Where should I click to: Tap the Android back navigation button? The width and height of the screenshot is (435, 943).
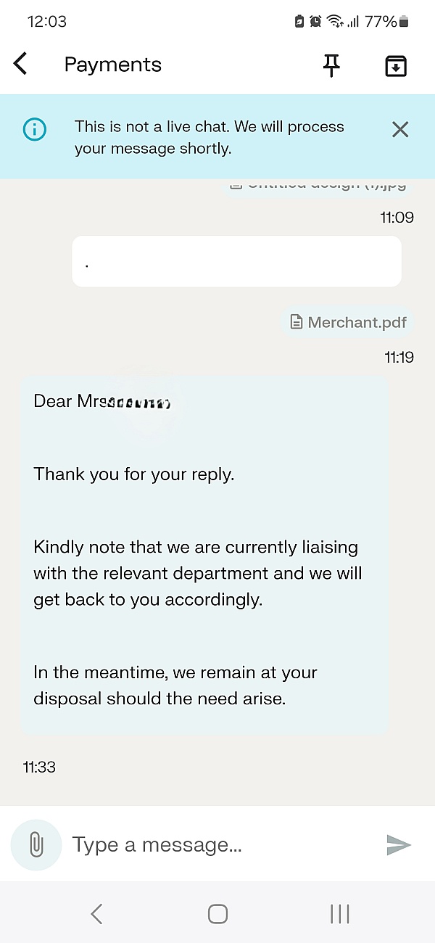click(x=96, y=913)
